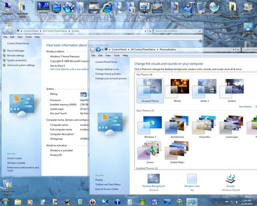Choose the Windows 7 Aero theme
Image resolution: width=257 pixels, height=206 pixels.
coord(150,127)
